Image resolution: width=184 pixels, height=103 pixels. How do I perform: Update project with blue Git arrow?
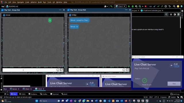[155, 6]
